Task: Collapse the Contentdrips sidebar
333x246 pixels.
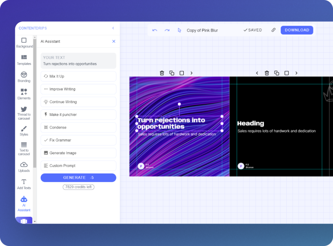Action: coord(113,28)
